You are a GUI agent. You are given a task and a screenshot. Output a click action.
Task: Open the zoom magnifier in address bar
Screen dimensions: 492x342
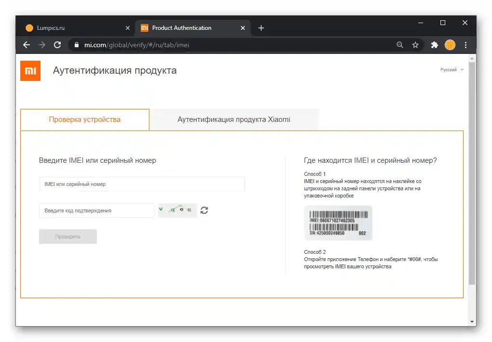400,45
